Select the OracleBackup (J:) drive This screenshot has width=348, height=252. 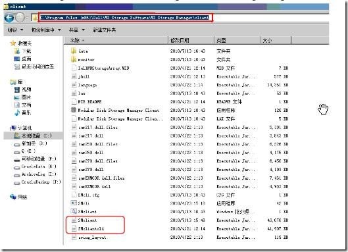37,182
